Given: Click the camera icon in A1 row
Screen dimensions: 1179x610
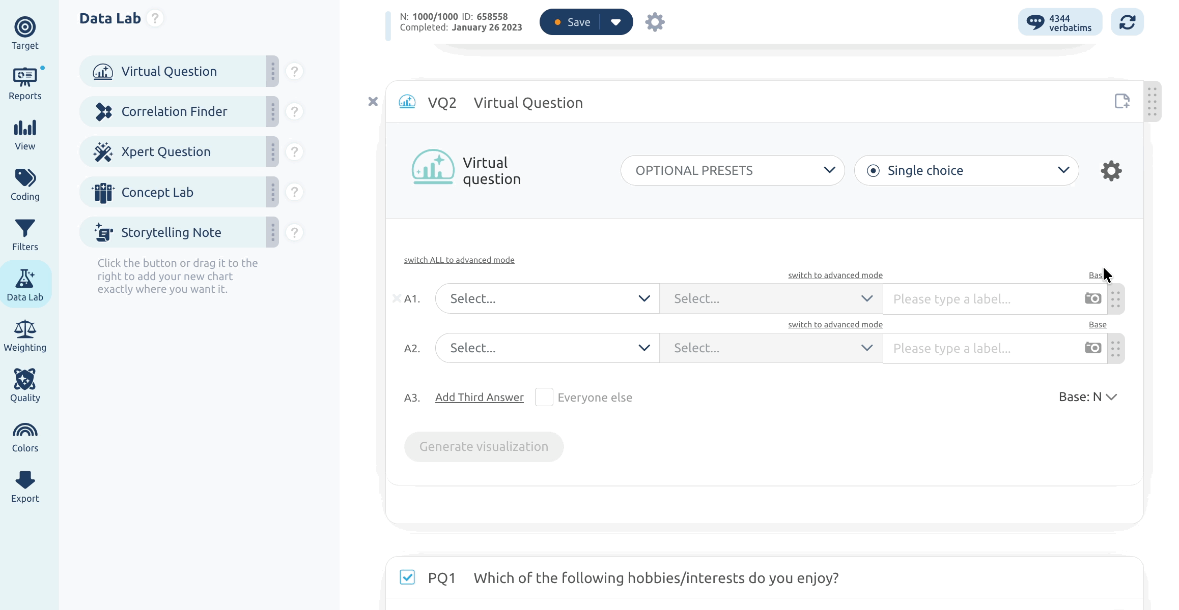Looking at the screenshot, I should click(x=1093, y=298).
